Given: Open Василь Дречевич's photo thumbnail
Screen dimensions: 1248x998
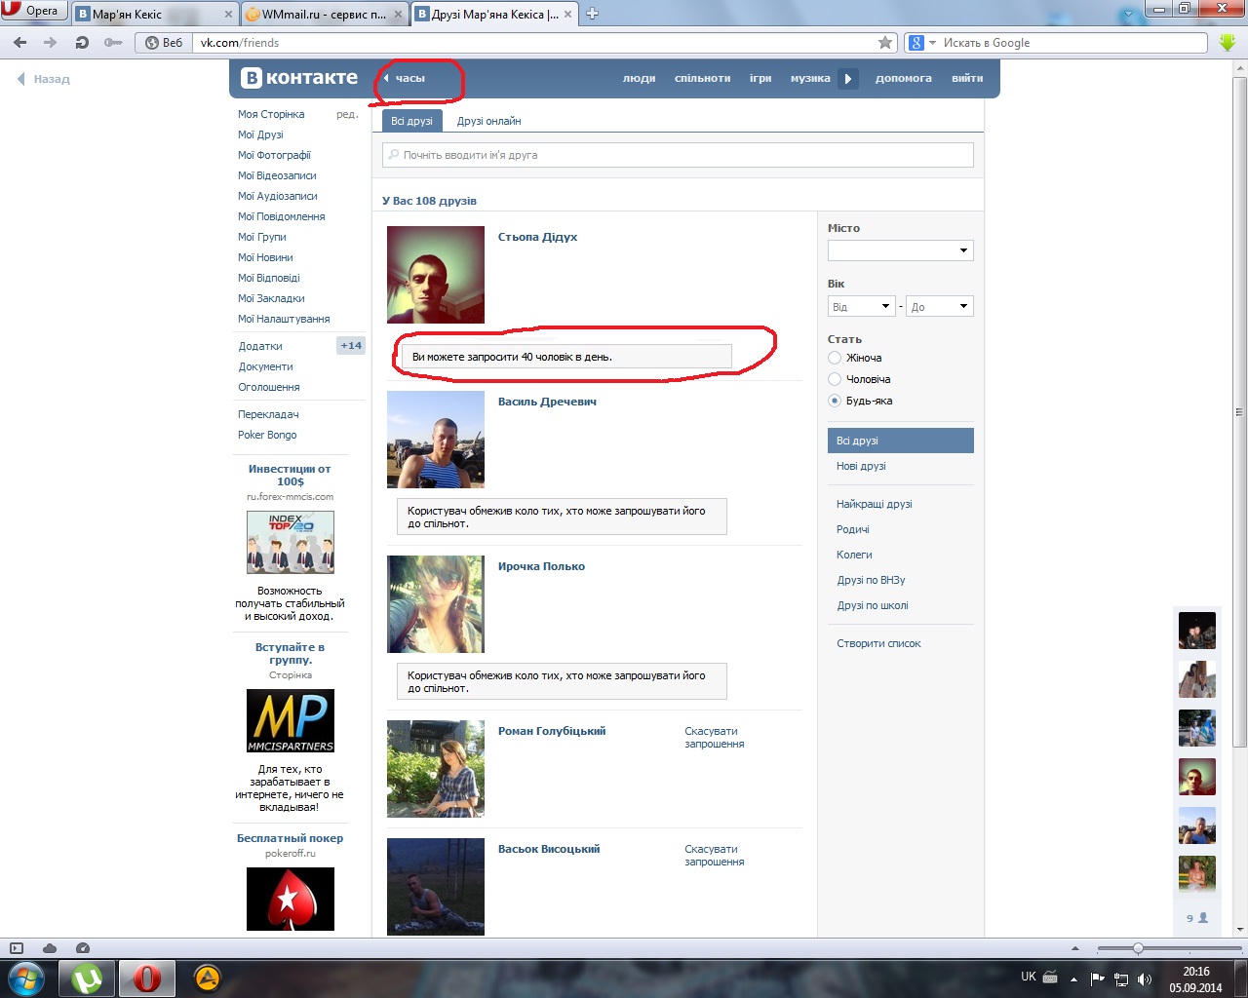Looking at the screenshot, I should [436, 440].
